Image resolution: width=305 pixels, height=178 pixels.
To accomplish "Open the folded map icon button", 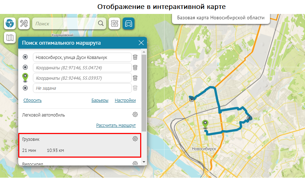I will [10, 38].
